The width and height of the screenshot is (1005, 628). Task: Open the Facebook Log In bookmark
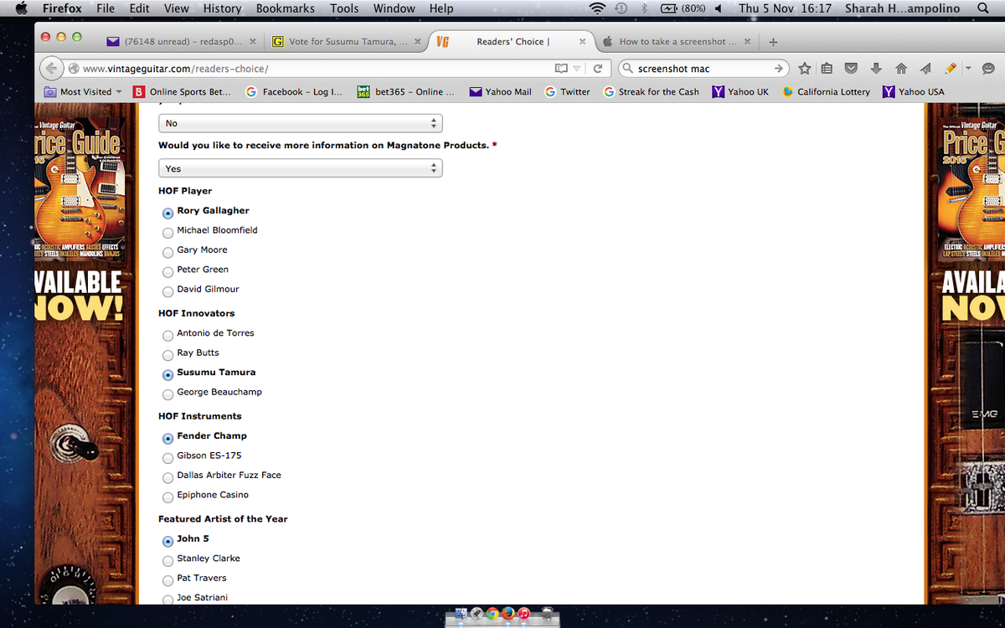click(294, 91)
